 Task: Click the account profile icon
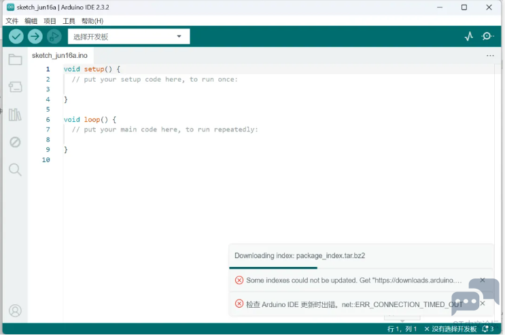pos(15,310)
